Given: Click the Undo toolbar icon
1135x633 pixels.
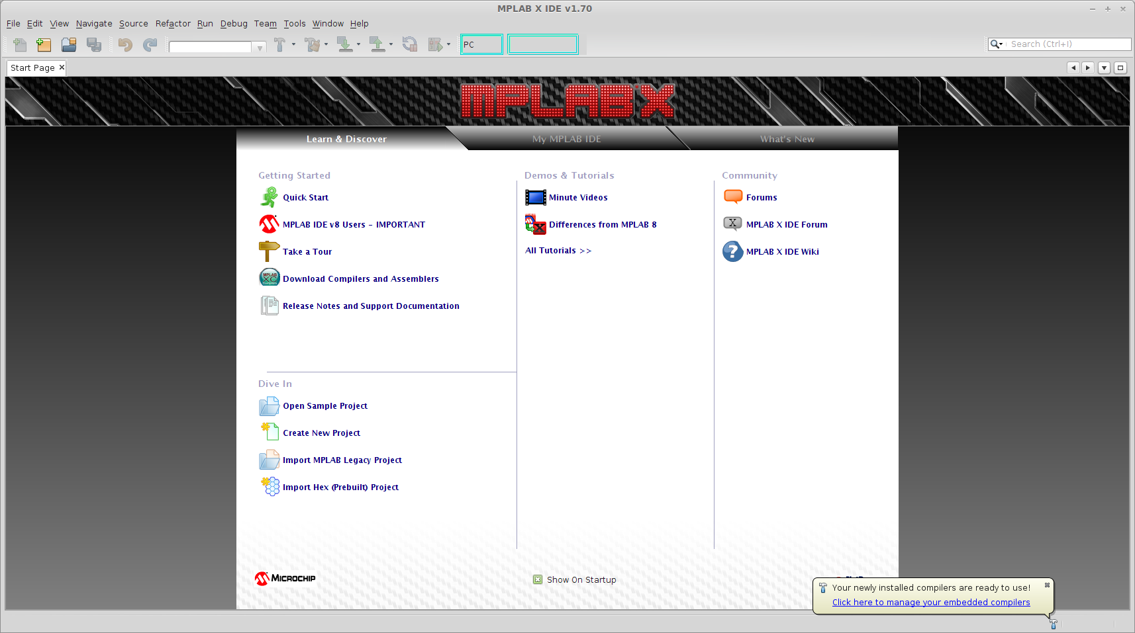Looking at the screenshot, I should [x=125, y=44].
